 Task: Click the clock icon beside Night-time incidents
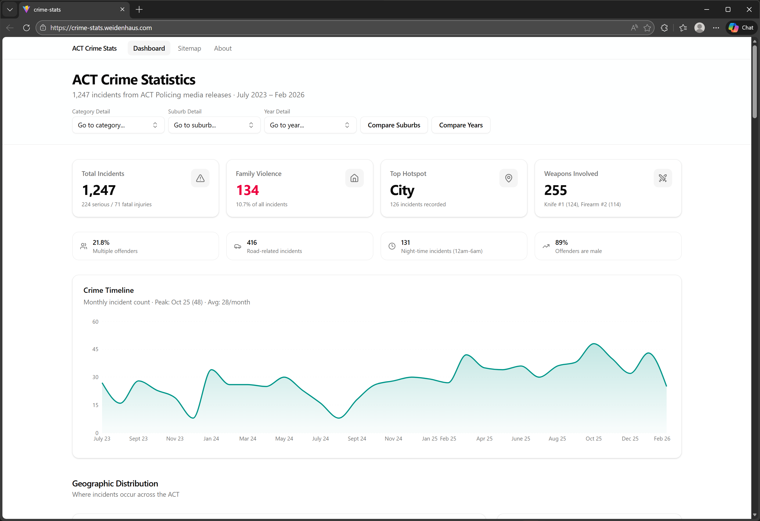[392, 246]
